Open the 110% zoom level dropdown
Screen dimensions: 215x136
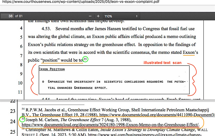(x=121, y=16)
